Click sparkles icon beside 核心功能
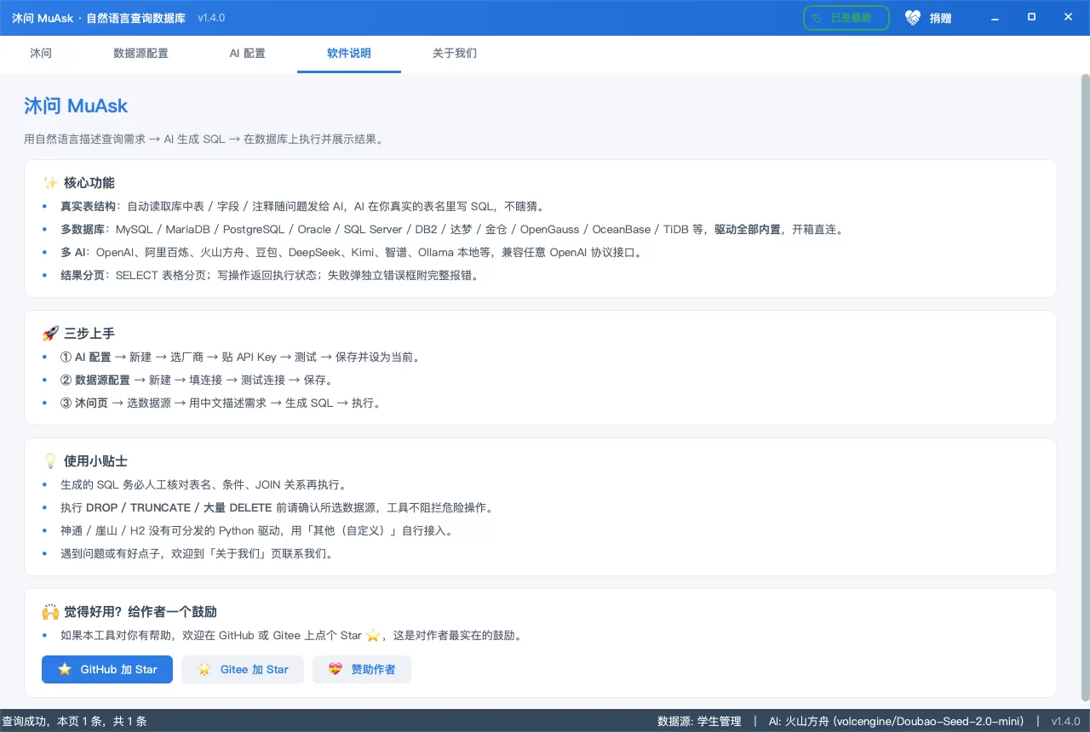1090x732 pixels. [x=50, y=183]
